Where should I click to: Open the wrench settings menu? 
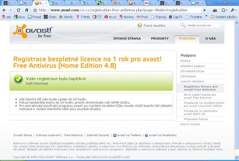coord(233,10)
